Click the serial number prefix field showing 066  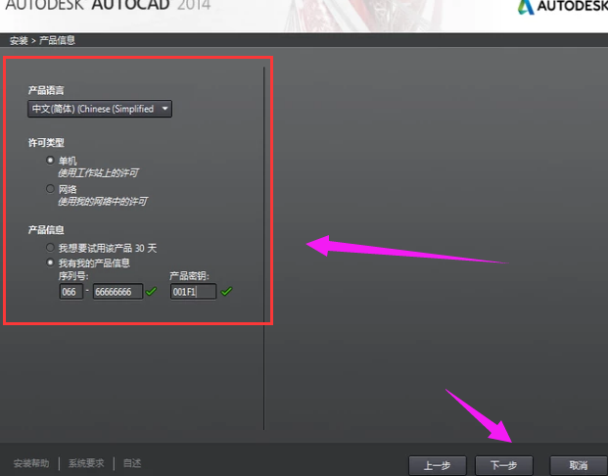[x=70, y=292]
